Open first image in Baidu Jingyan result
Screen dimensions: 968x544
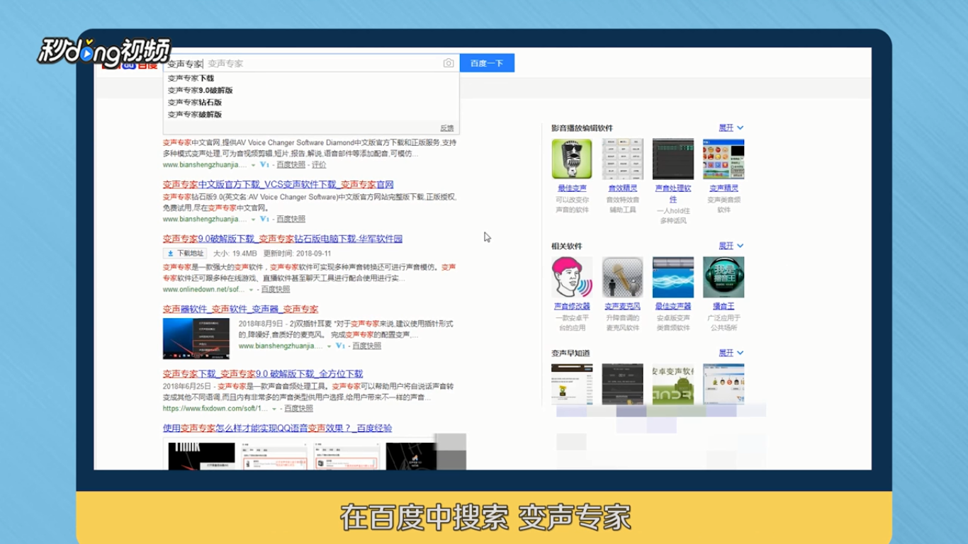pyautogui.click(x=201, y=455)
